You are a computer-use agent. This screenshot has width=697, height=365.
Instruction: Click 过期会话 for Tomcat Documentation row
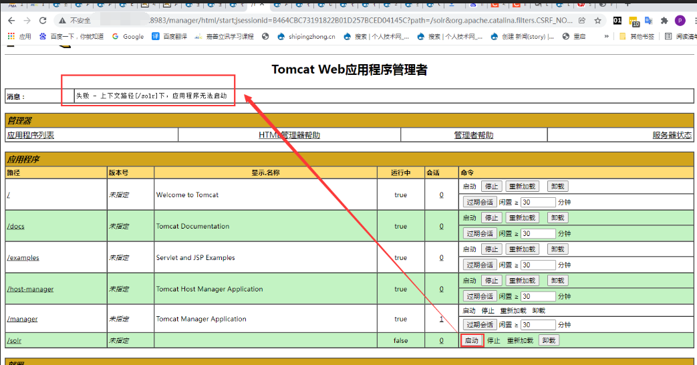(480, 234)
